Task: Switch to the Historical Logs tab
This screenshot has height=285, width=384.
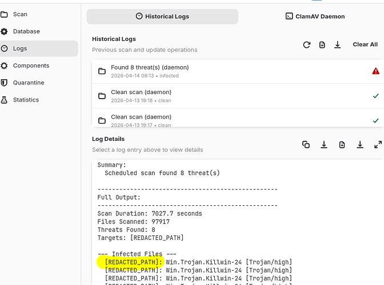Action: pos(162,17)
